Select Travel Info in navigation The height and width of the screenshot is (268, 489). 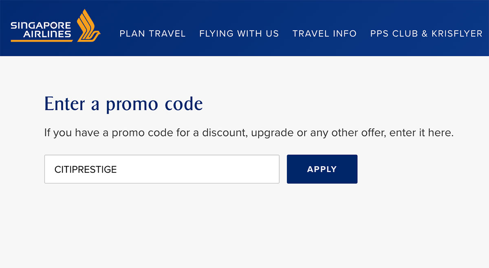(324, 34)
